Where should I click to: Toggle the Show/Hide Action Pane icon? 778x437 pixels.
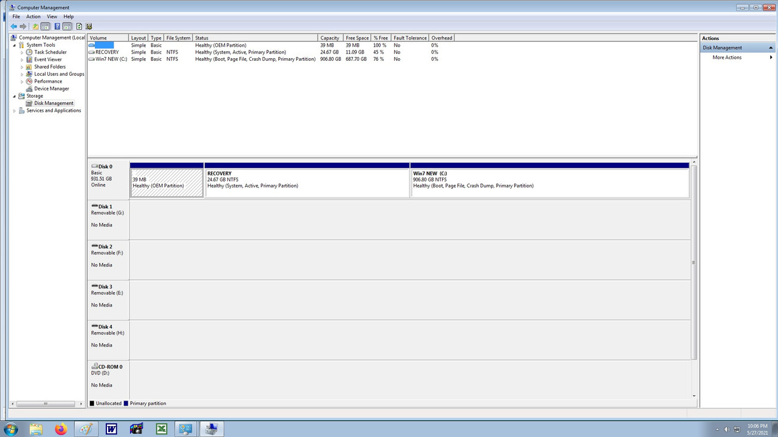tap(67, 26)
